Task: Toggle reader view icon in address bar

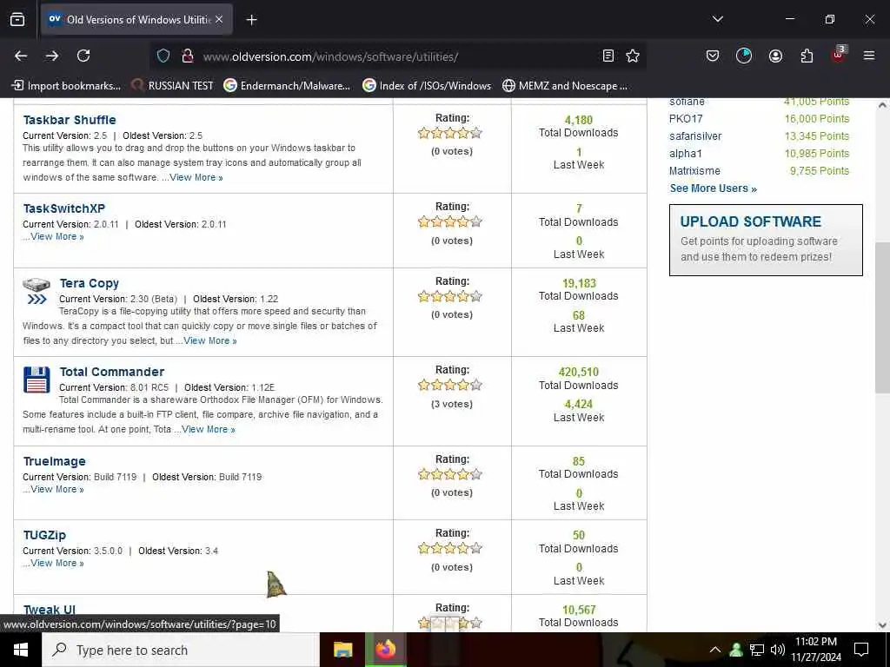Action: 608,56
